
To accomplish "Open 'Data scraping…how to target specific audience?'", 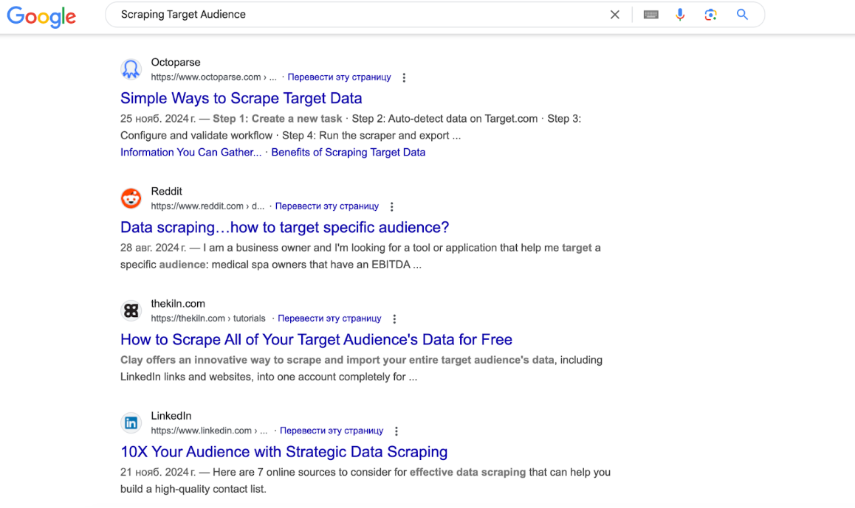I will click(x=285, y=227).
